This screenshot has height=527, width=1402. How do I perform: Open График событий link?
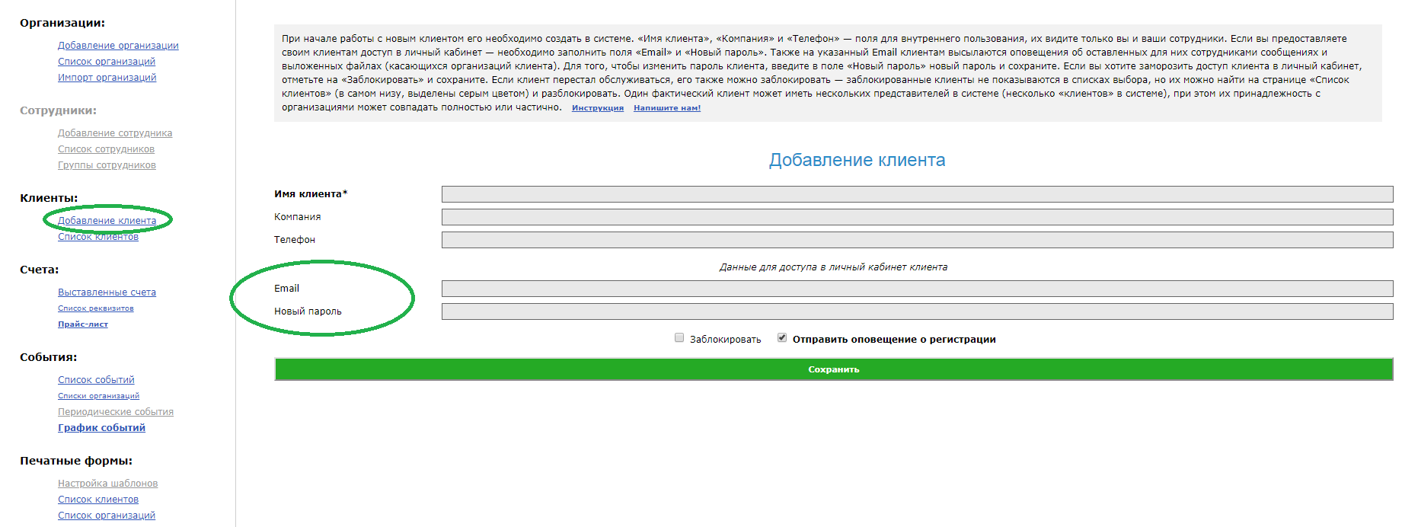[x=101, y=428]
